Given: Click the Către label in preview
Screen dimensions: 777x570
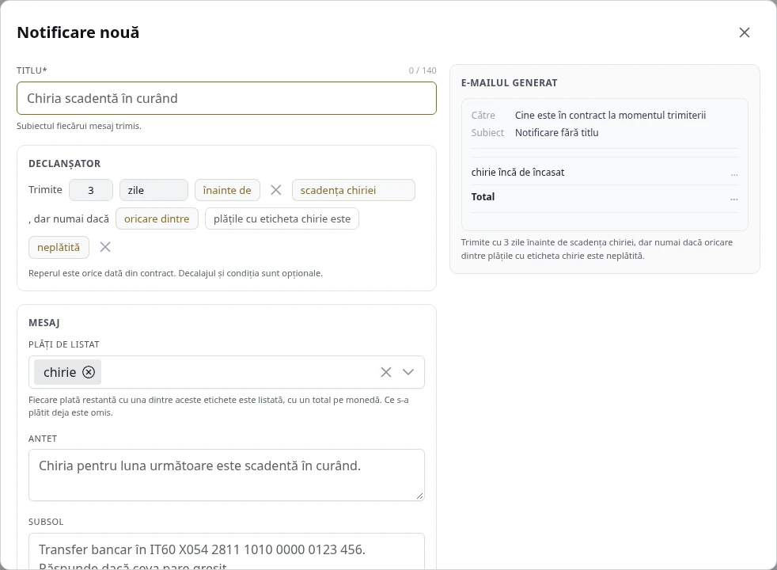Looking at the screenshot, I should [483, 115].
